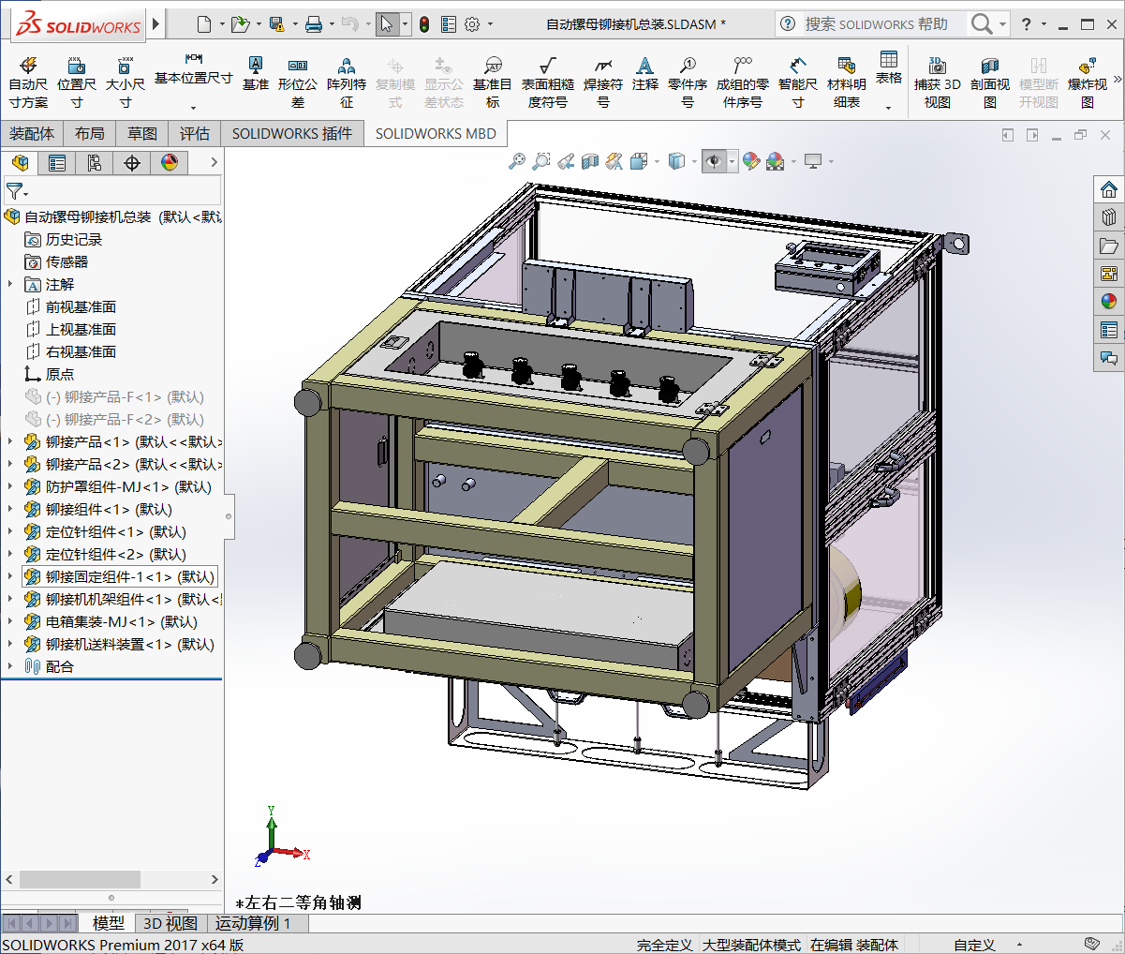Toggle the Hide/Show Items eye button
This screenshot has width=1125, height=954.
point(714,161)
